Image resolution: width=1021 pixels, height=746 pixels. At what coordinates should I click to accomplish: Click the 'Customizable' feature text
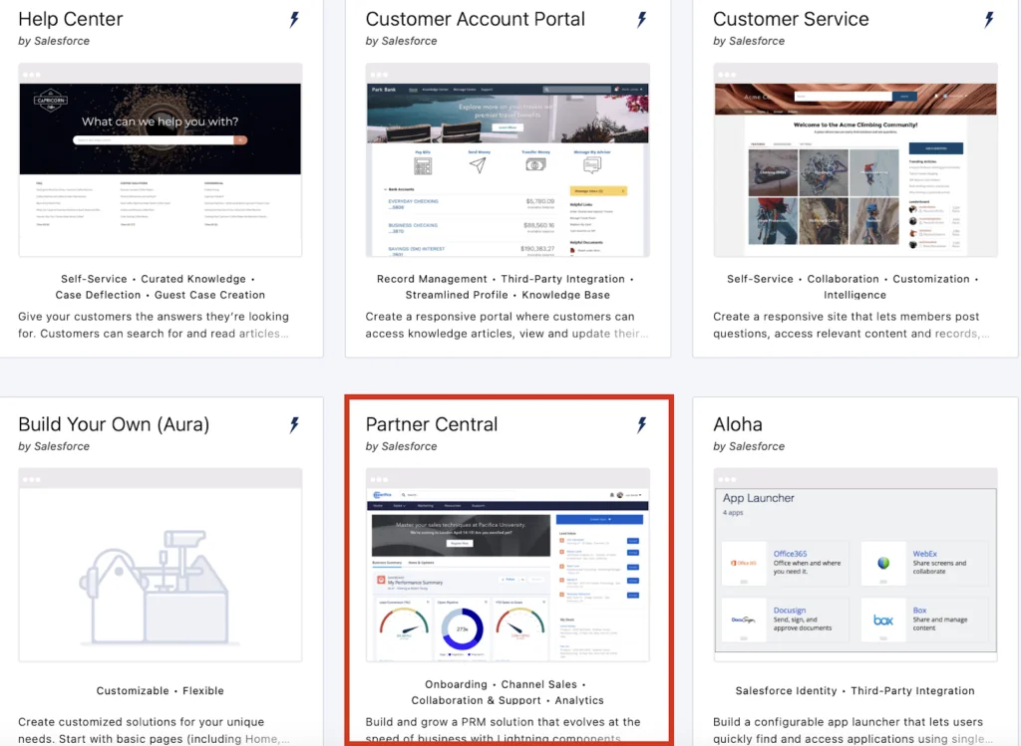click(x=133, y=690)
